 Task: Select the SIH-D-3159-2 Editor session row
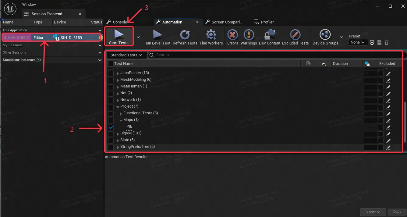(52, 37)
